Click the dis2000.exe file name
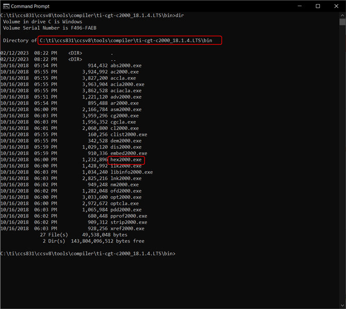Viewport: 346px width, 309px height. [x=126, y=147]
